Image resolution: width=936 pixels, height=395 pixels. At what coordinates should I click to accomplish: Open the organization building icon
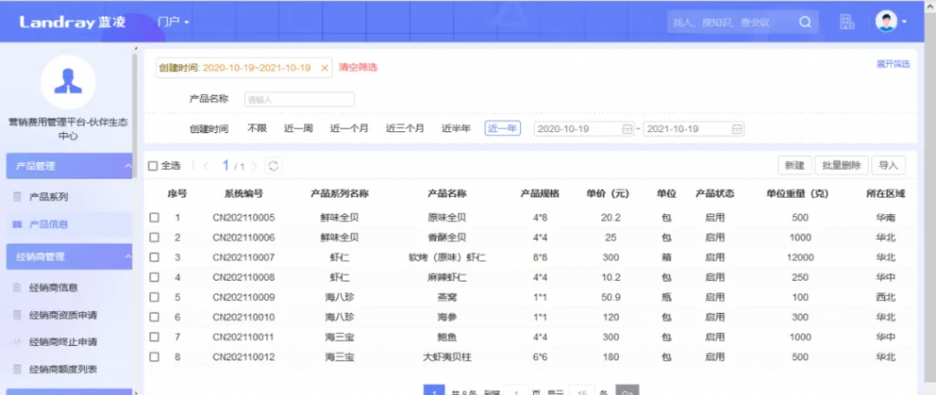pyautogui.click(x=847, y=21)
